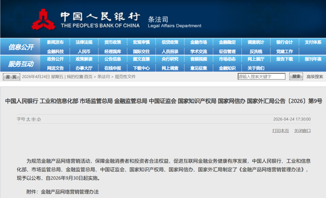Viewport: 326px width, 198px height.
Task: Focus the search keyword input field
Action: 261,77
